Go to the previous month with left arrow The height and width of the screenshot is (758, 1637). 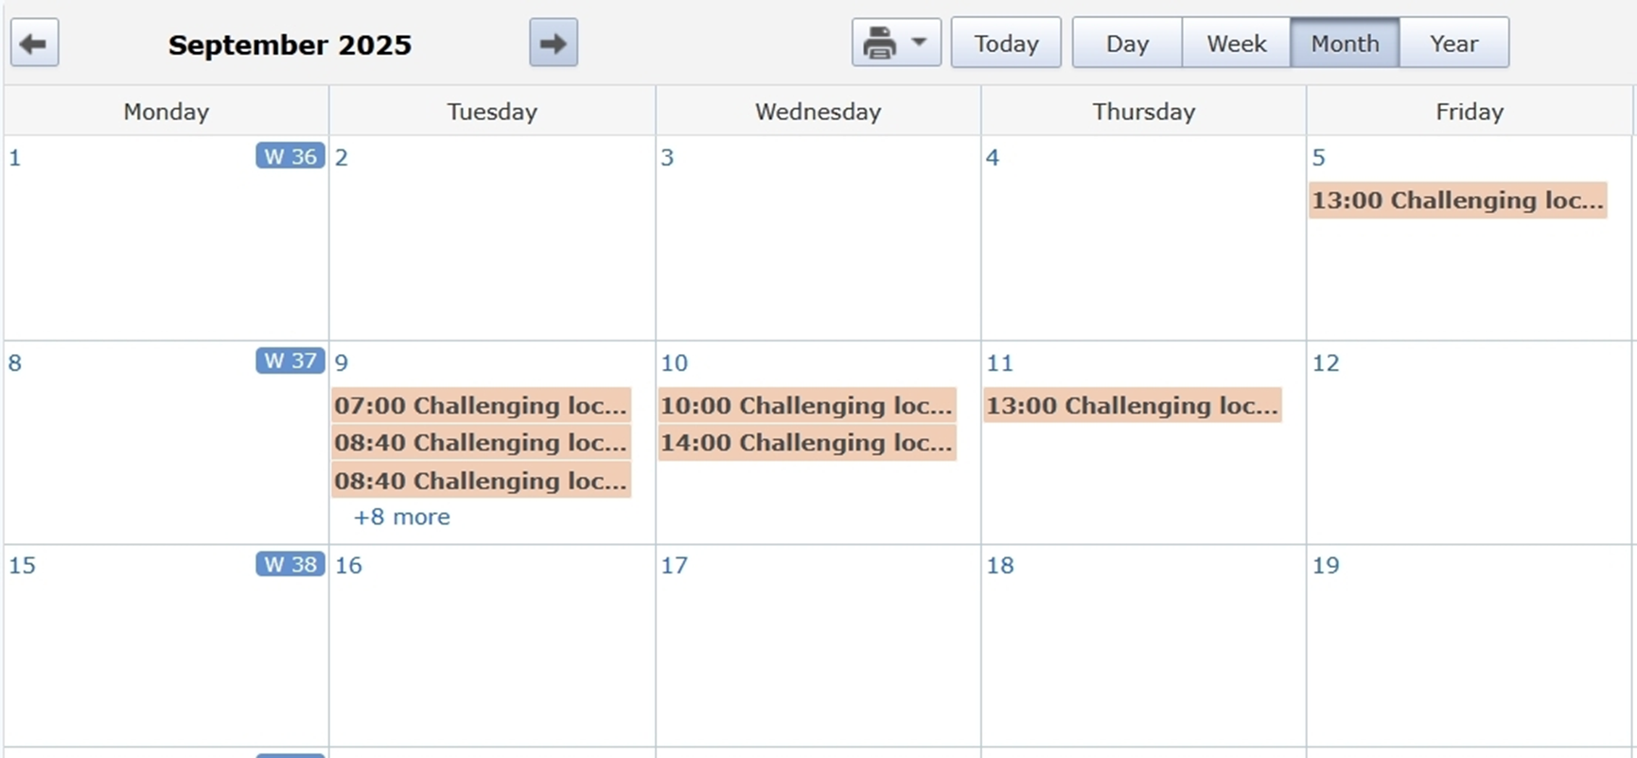(x=35, y=44)
